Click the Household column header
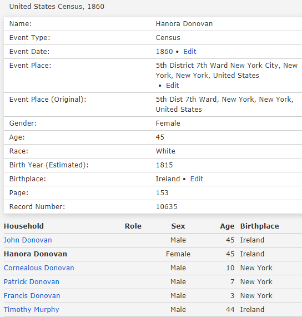Viewport: 302px width, 317px height. (x=24, y=226)
